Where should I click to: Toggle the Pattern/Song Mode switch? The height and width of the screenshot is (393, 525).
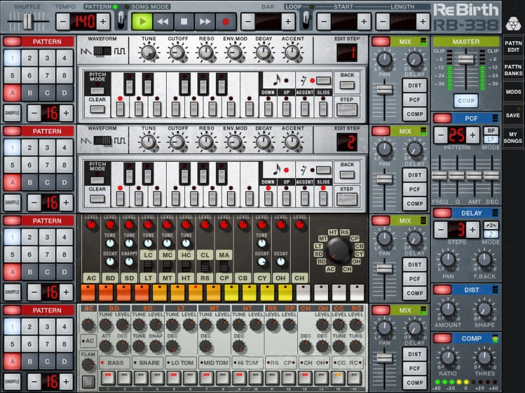click(121, 21)
